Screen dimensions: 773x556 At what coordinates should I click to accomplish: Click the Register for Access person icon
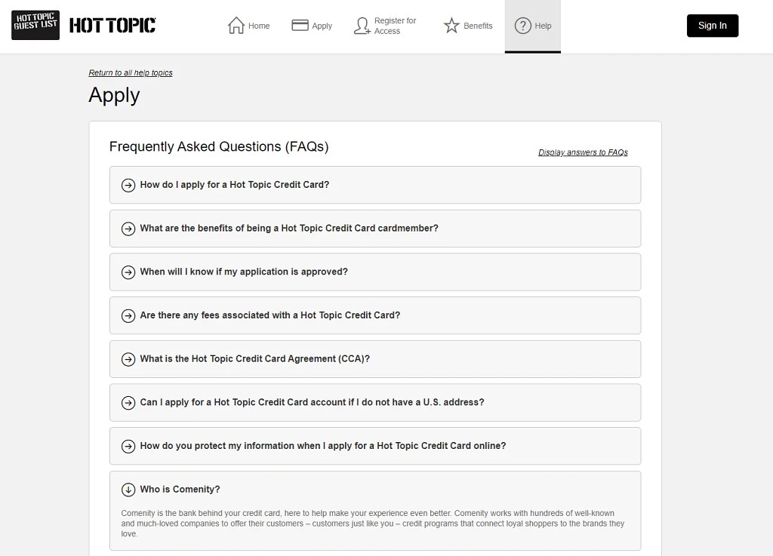pyautogui.click(x=362, y=26)
